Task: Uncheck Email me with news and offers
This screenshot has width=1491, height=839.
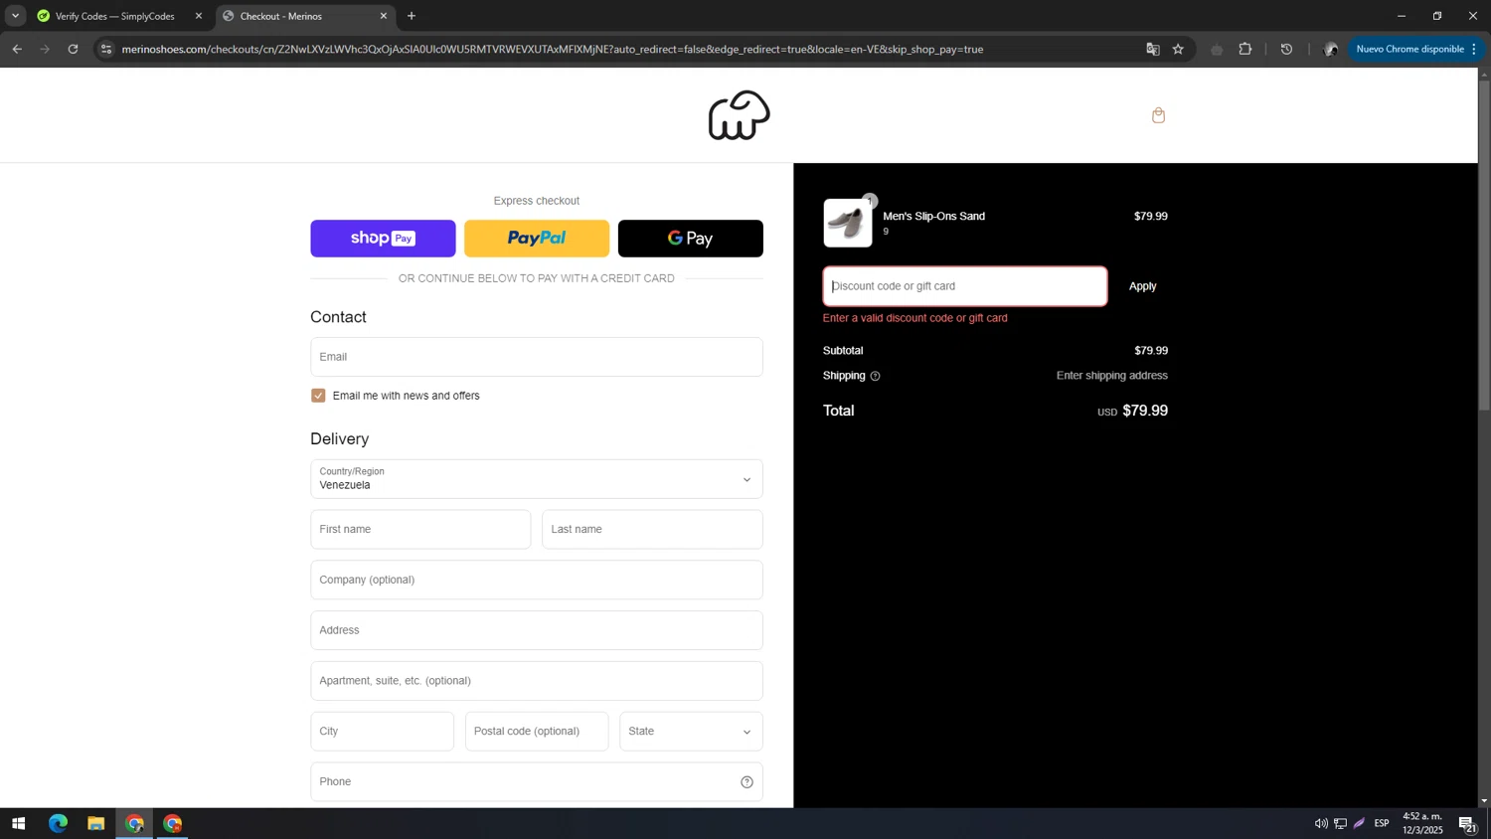Action: coord(318,396)
